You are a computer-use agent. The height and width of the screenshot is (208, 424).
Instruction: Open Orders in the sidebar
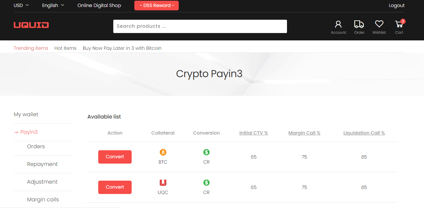[x=36, y=147]
